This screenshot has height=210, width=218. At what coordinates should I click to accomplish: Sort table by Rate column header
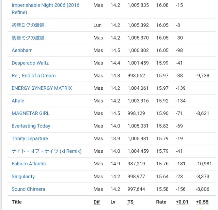point(161,202)
